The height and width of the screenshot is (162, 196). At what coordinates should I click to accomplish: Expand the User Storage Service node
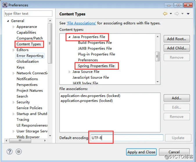pyautogui.click(x=13, y=131)
